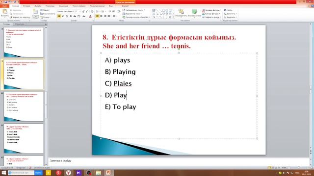Screen dimensions: 314x176
Task: Open the Формат drawing tools tab
Action: pyautogui.click(x=125, y=6)
